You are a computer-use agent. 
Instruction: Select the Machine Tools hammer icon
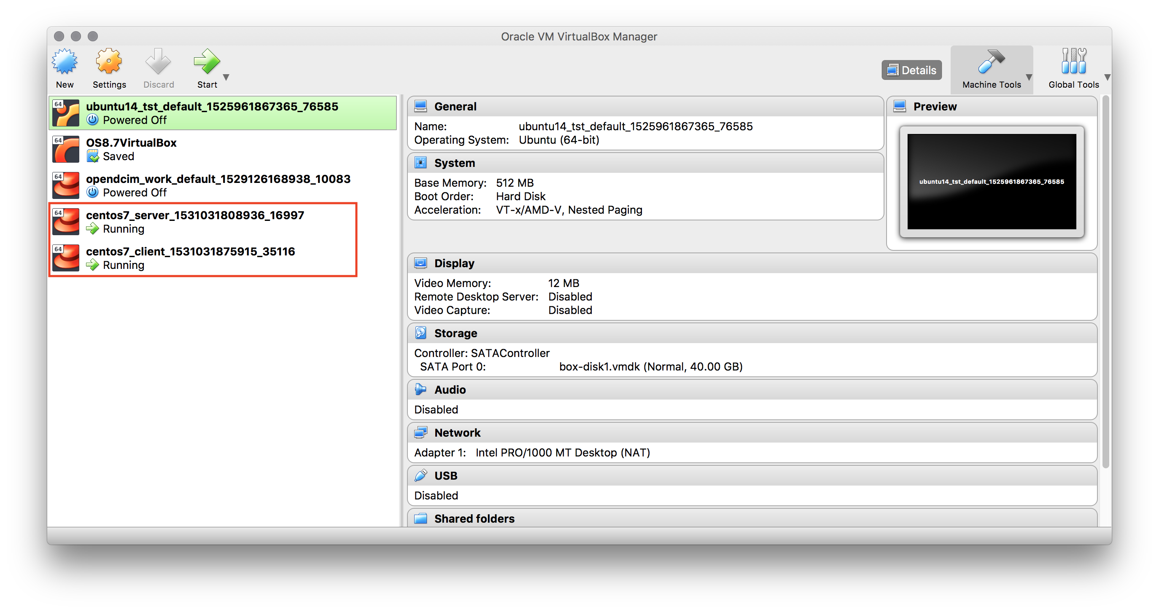pyautogui.click(x=991, y=62)
